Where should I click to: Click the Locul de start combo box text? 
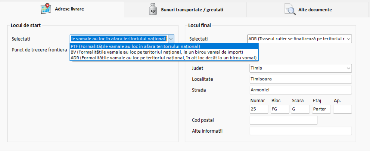pos(119,39)
